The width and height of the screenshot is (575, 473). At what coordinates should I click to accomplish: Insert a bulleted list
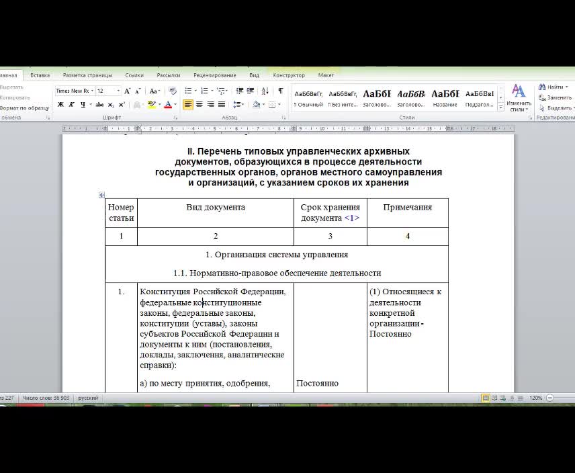[188, 91]
